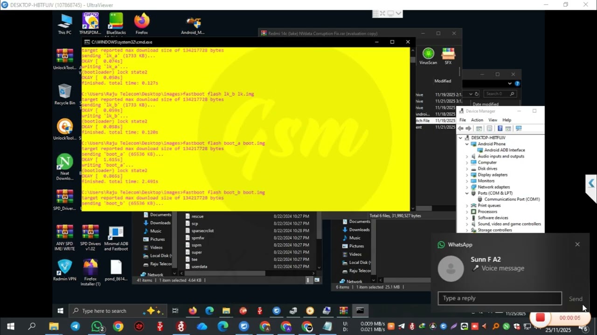597x335 pixels.
Task: Click the Type a reply field
Action: tap(500, 298)
